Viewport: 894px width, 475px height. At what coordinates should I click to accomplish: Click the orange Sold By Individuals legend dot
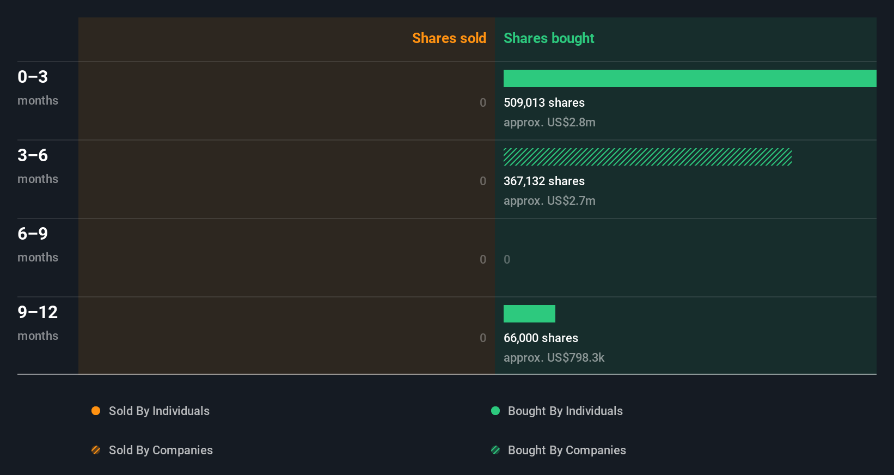tap(96, 411)
